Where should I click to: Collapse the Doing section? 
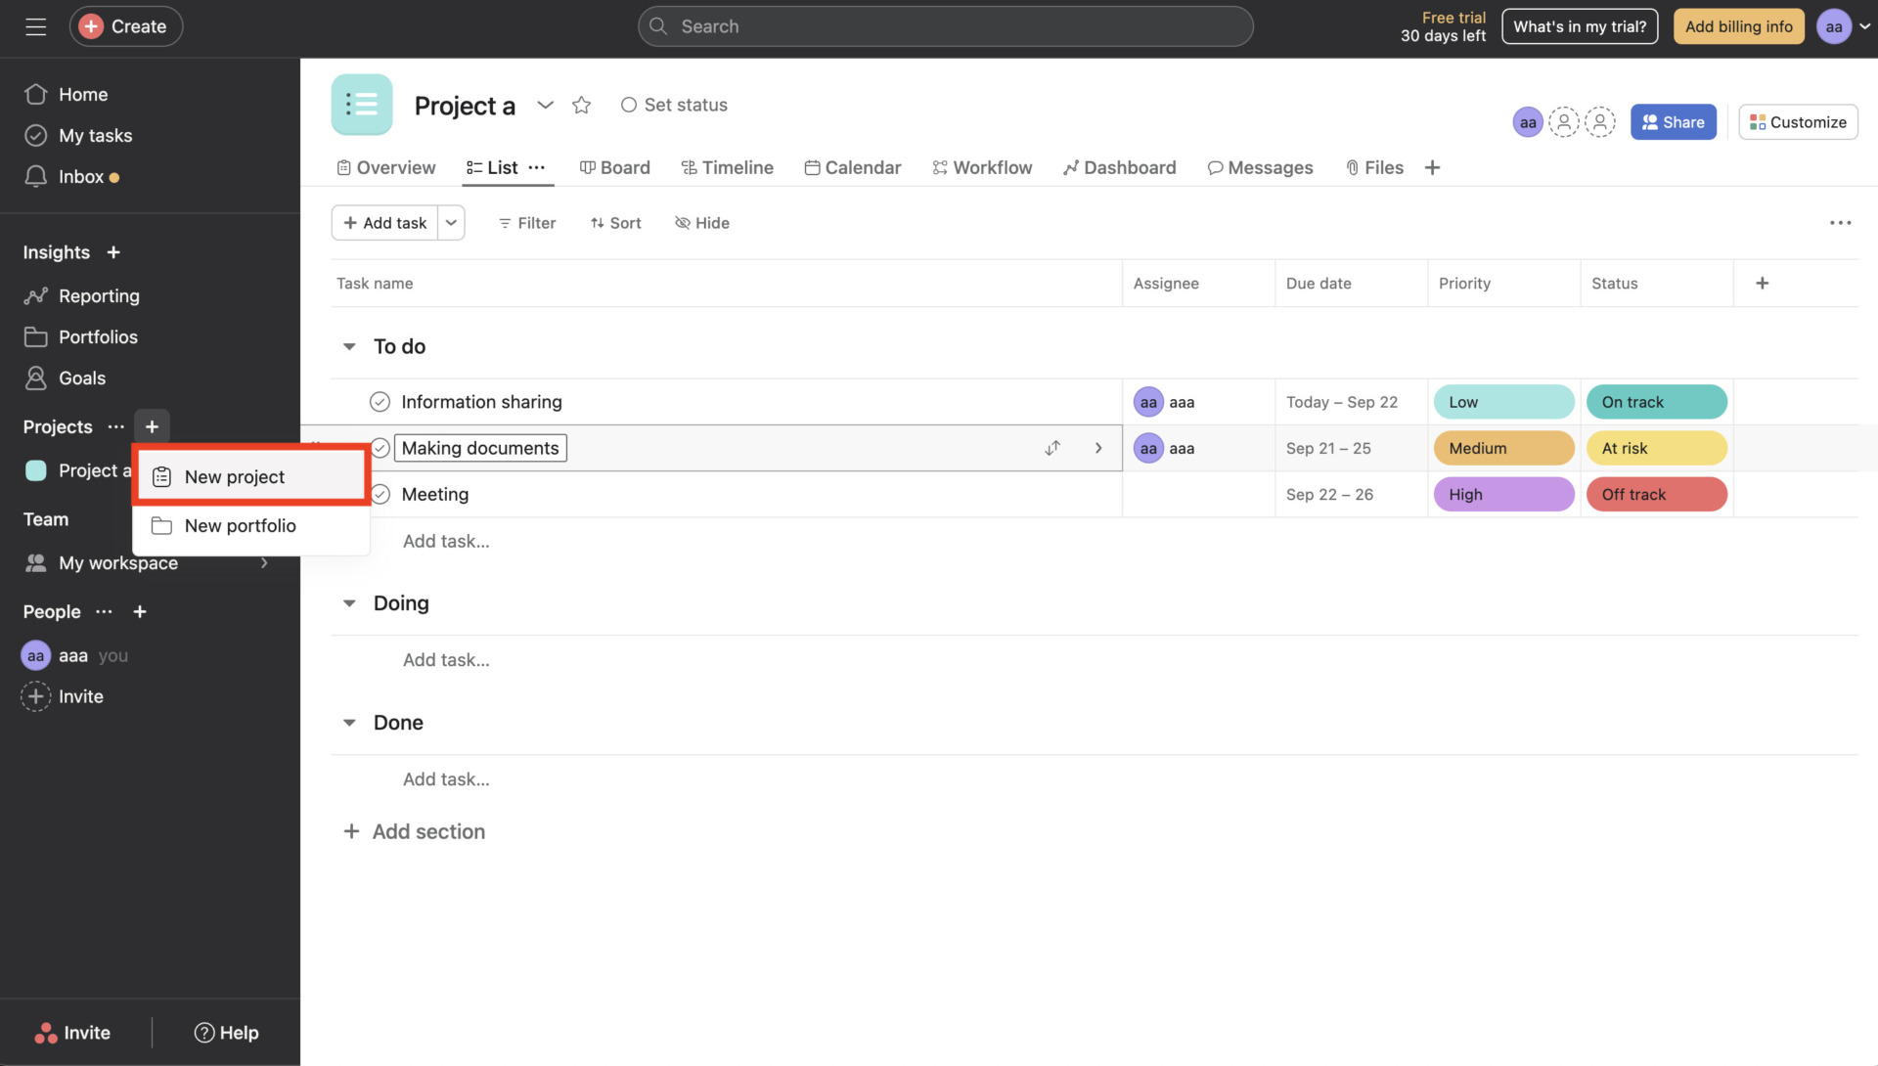click(x=349, y=602)
